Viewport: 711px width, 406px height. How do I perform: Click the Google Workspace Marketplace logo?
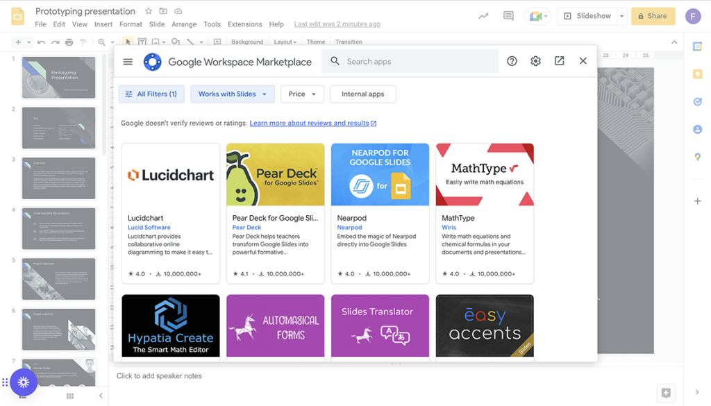coord(152,62)
